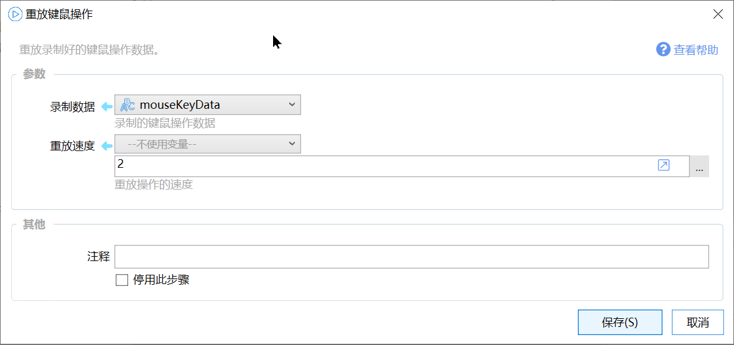Close the 重放键鼠操作 dialog window
The image size is (734, 345).
pyautogui.click(x=718, y=14)
